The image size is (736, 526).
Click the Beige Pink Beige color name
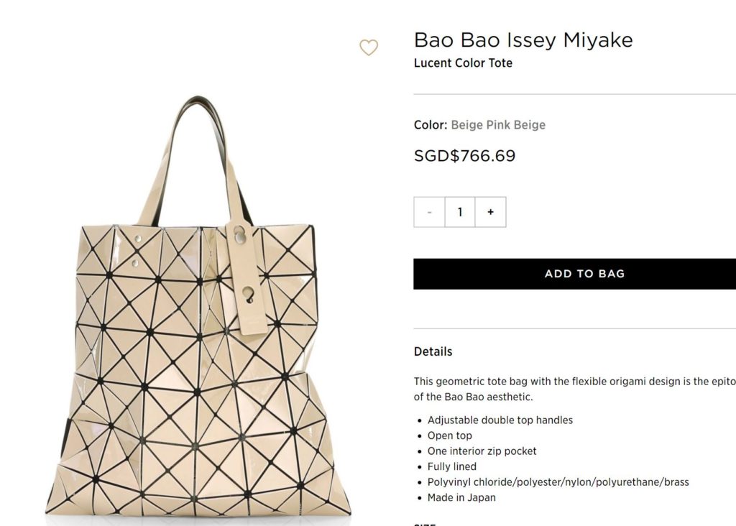[498, 125]
